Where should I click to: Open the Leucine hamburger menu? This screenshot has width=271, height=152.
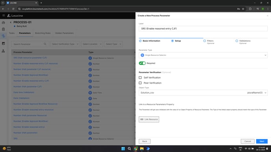(x=4, y=15)
